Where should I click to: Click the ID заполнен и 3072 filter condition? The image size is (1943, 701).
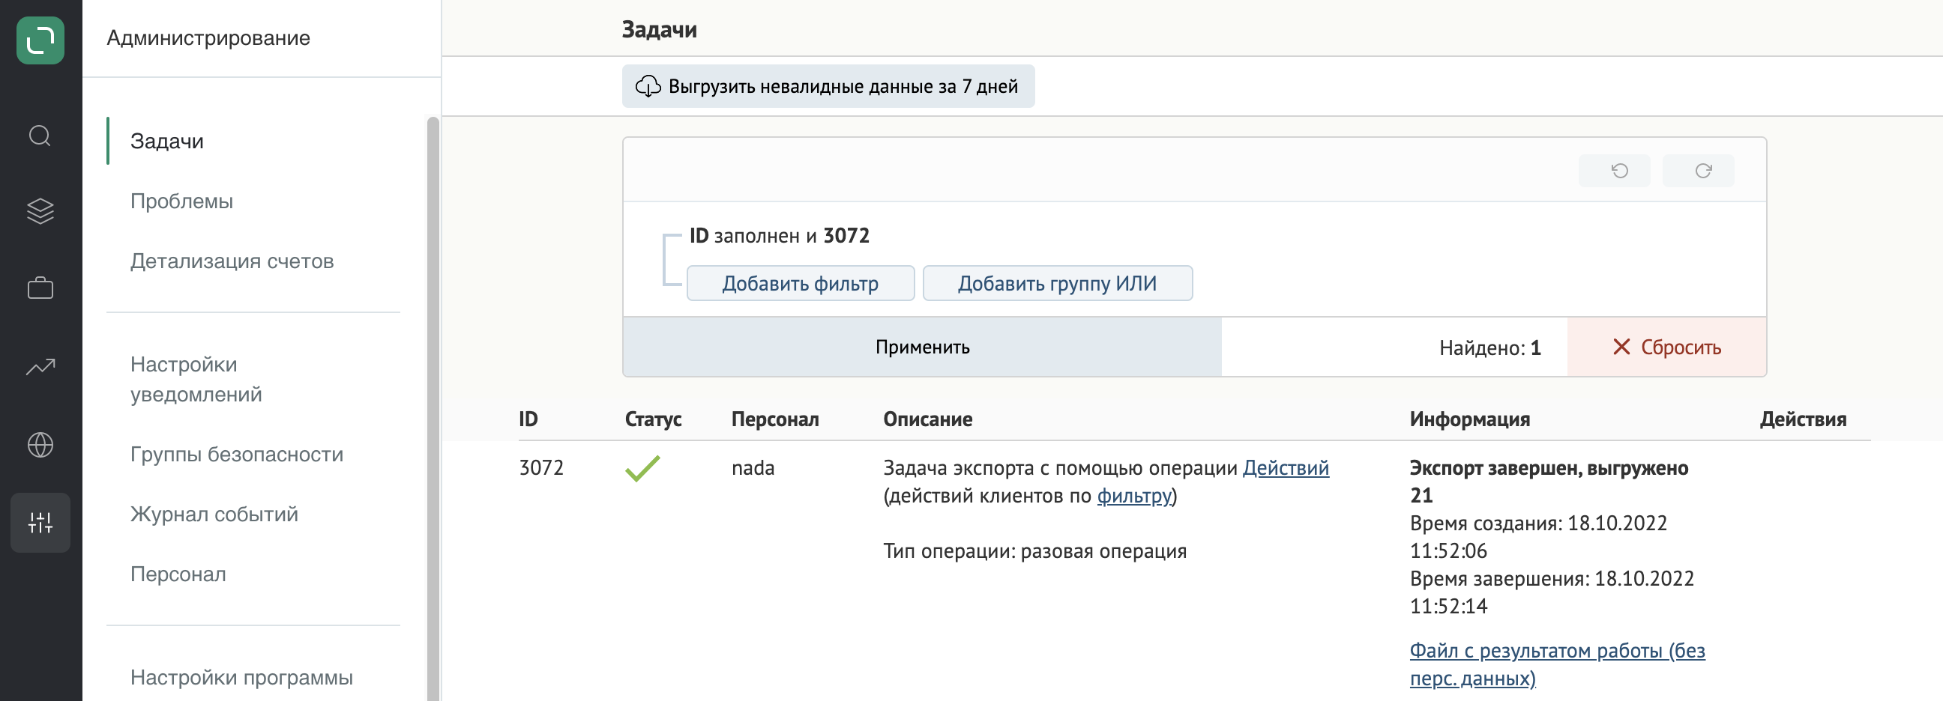pyautogui.click(x=779, y=236)
